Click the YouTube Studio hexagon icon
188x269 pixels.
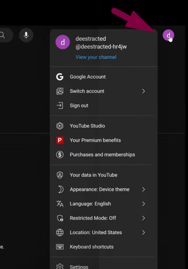[x=60, y=126]
